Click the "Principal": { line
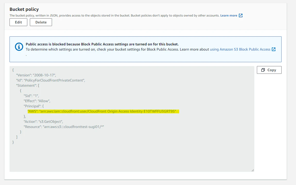The height and width of the screenshot is (185, 296). [x=34, y=106]
